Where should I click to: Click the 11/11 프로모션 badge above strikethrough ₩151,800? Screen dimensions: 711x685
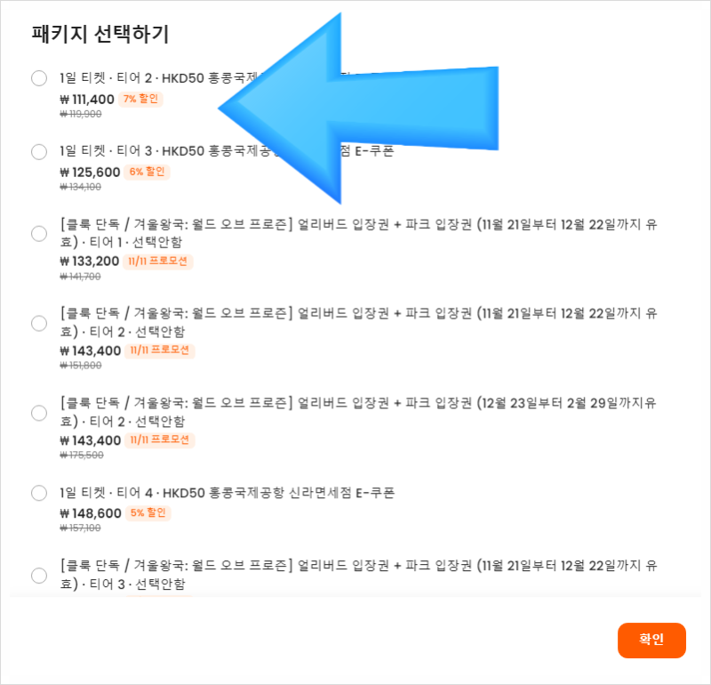[160, 351]
